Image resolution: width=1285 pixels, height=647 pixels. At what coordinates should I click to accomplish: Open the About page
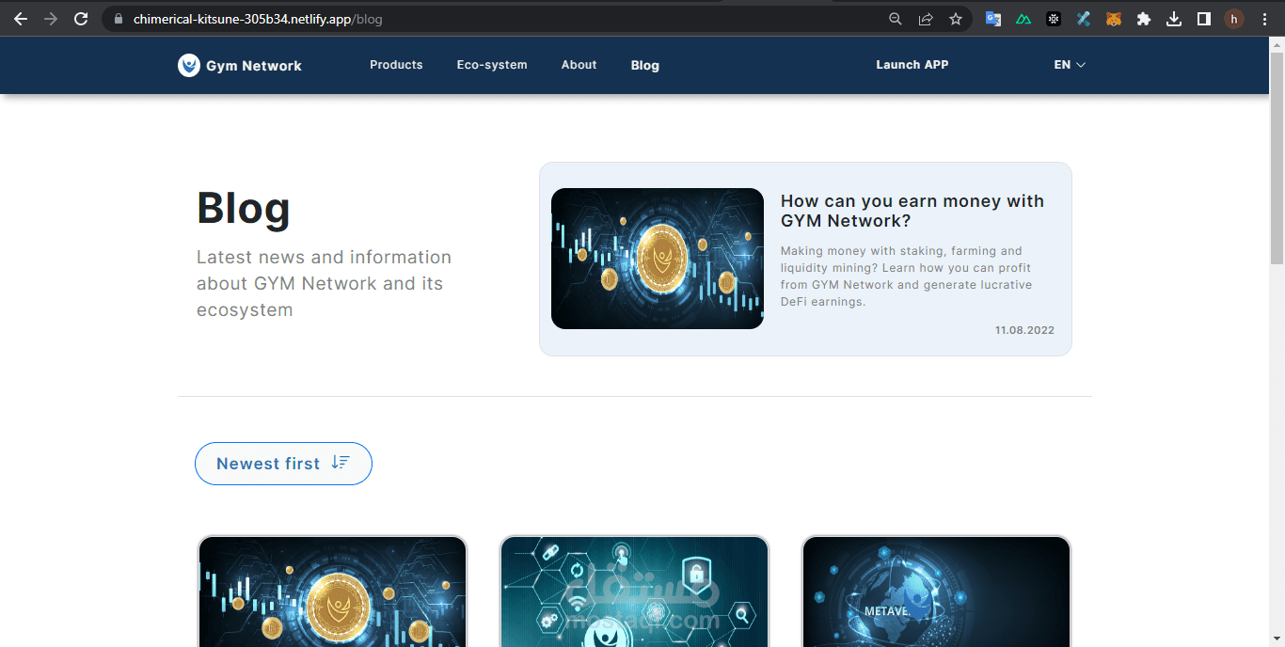579,65
